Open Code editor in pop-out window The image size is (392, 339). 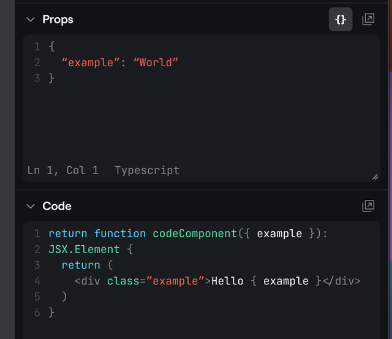tap(368, 206)
